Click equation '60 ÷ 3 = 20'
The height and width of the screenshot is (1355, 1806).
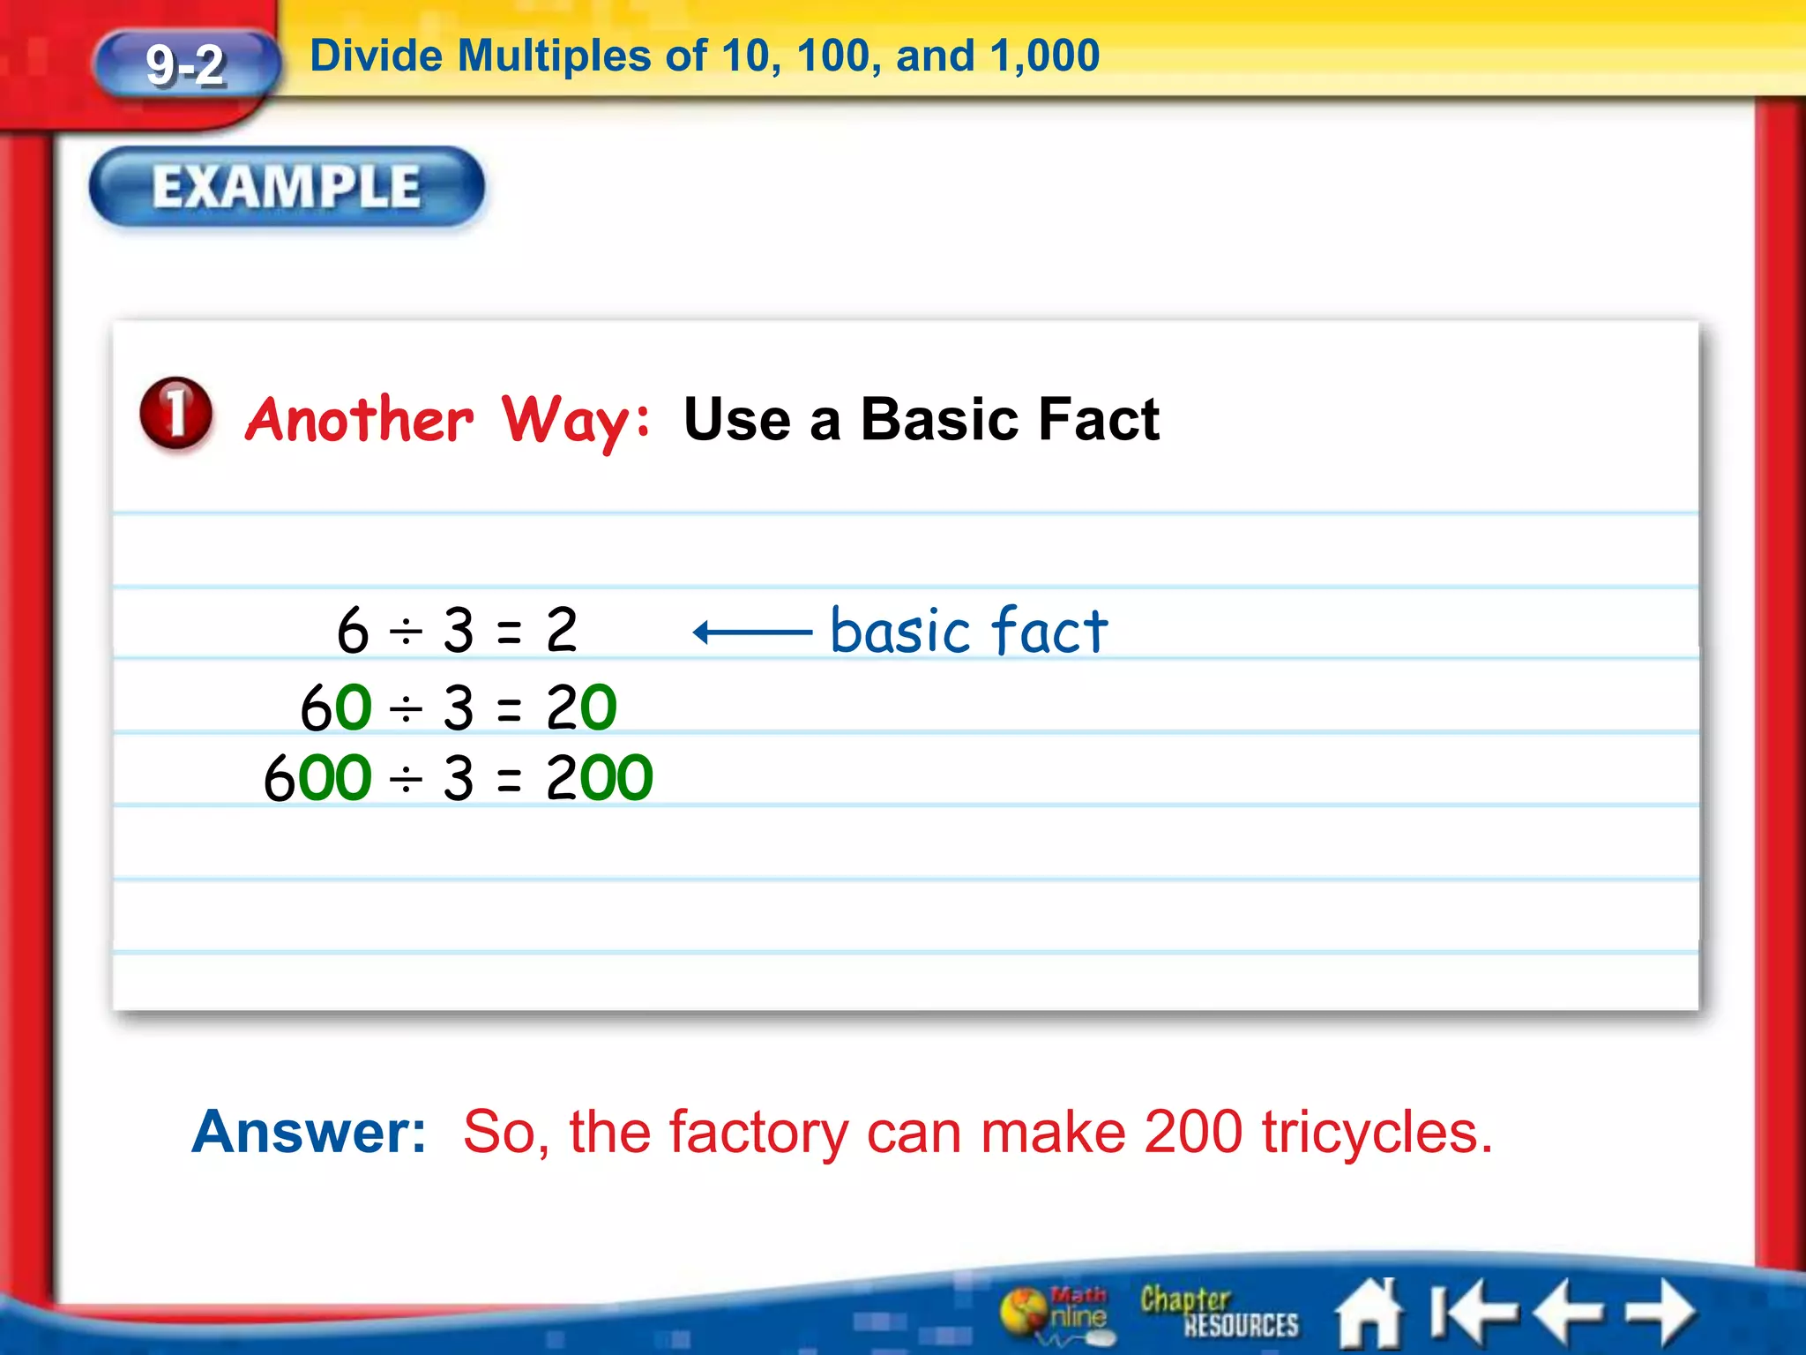coord(459,707)
